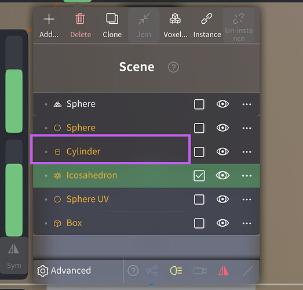Click the yellow light icon in the bottom bar
The height and width of the screenshot is (290, 303).
click(176, 270)
